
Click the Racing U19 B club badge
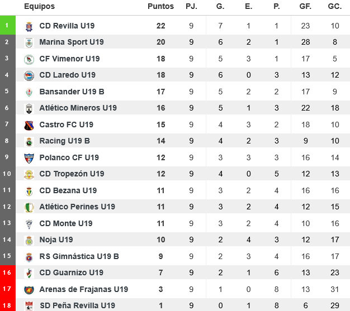[x=29, y=141]
